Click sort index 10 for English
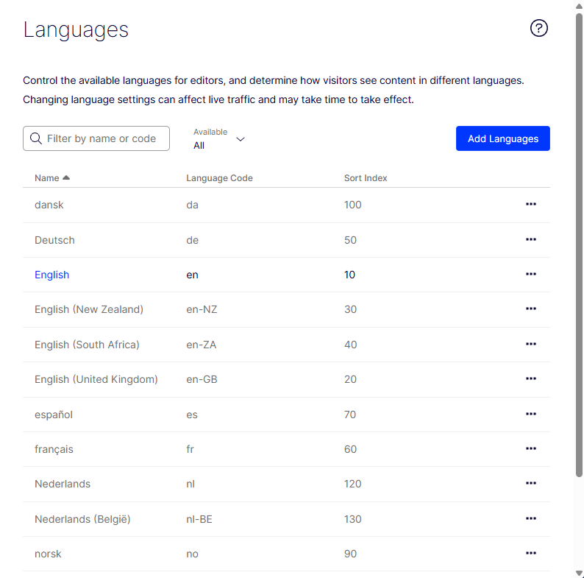This screenshot has height=578, width=584. (x=349, y=275)
